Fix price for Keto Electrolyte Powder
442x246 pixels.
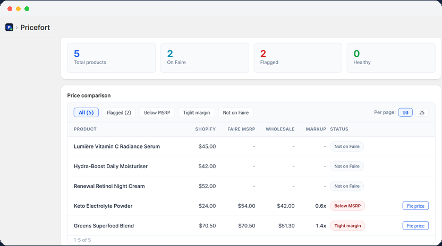(x=415, y=206)
